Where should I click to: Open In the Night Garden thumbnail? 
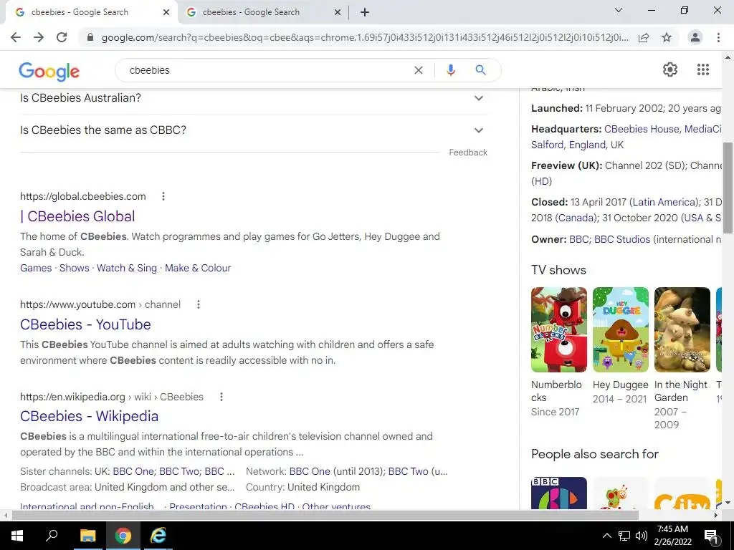pos(682,329)
